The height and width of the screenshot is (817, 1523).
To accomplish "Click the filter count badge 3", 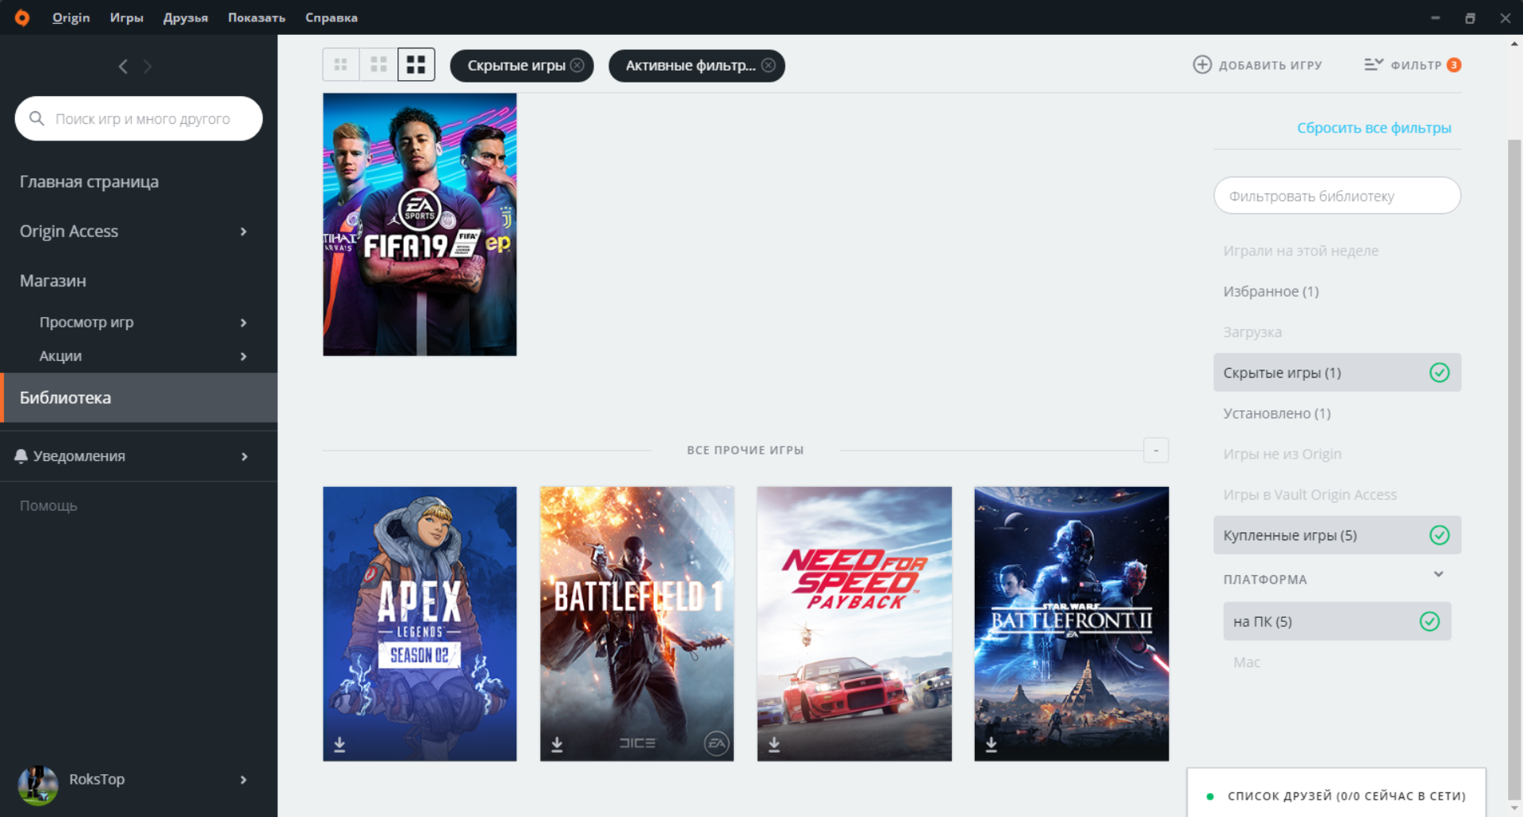I will tap(1454, 65).
